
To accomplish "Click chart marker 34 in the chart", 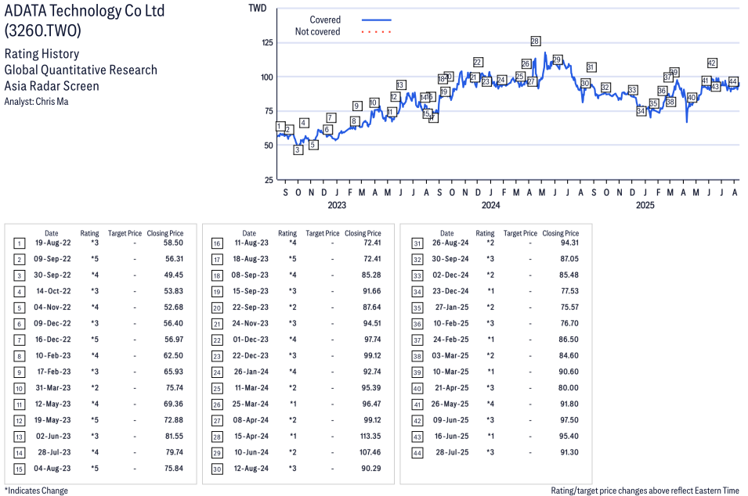I will pos(641,111).
